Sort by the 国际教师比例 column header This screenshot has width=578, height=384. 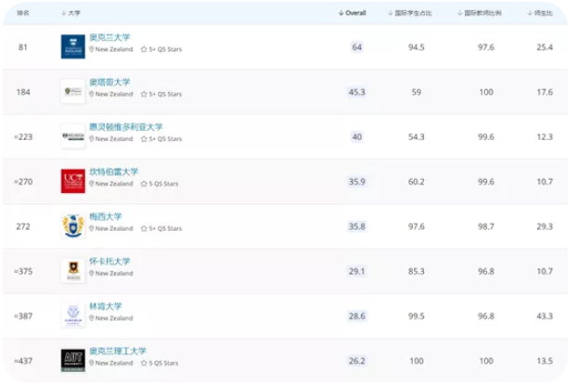click(x=480, y=13)
